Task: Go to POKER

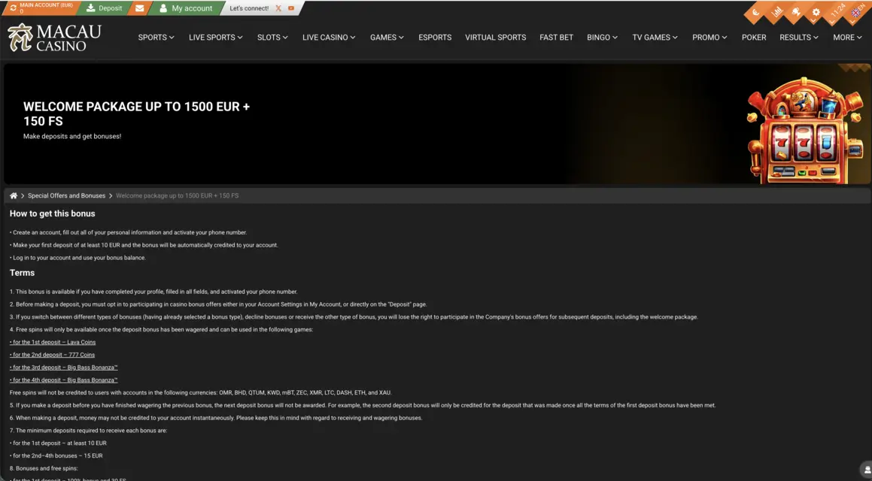Action: 754,38
